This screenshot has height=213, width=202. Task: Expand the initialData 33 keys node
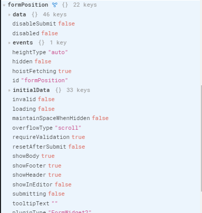[9, 90]
